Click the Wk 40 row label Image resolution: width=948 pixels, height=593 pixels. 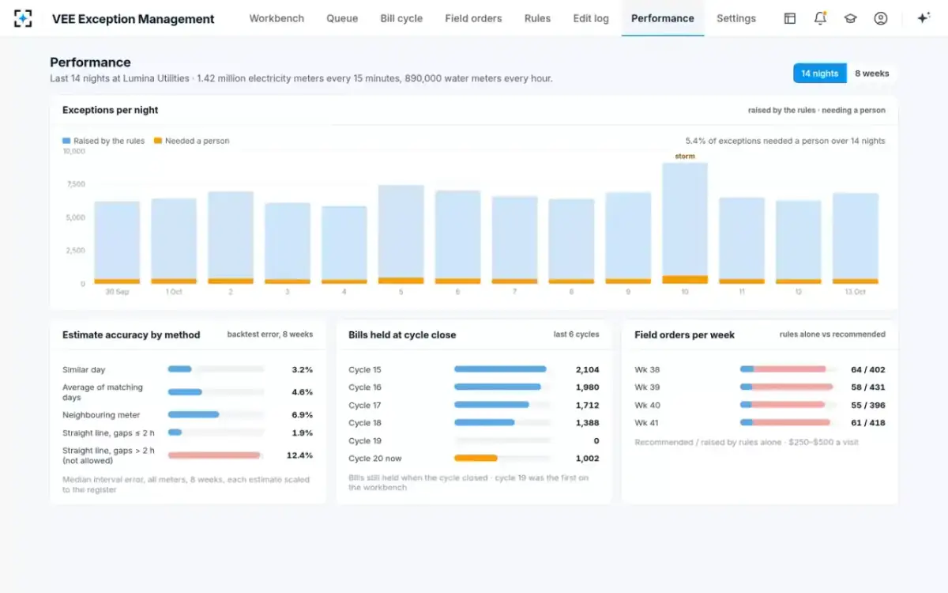(647, 405)
